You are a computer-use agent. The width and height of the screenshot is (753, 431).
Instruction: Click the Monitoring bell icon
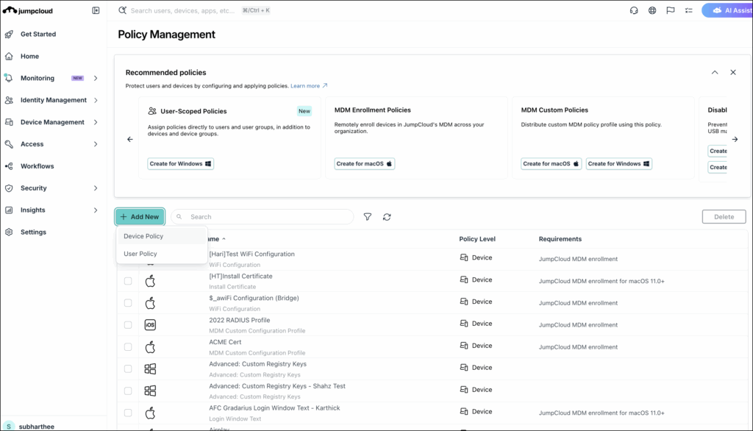pos(9,78)
